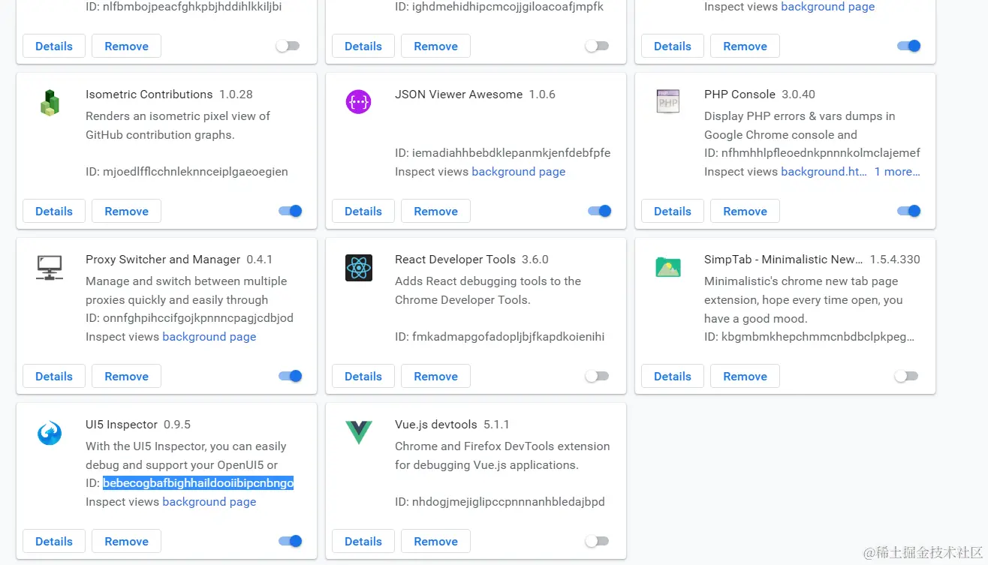
Task: Open Details for UI5 Inspector
Action: [x=54, y=541]
